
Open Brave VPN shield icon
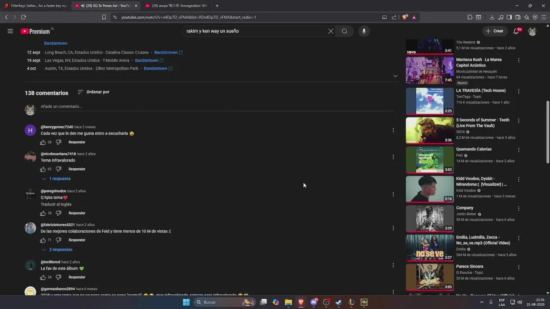pyautogui.click(x=535, y=17)
